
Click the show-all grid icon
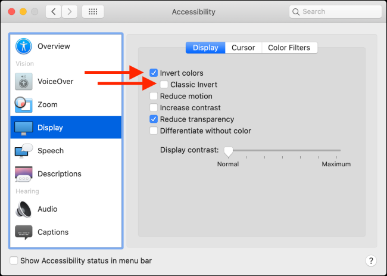tap(93, 12)
